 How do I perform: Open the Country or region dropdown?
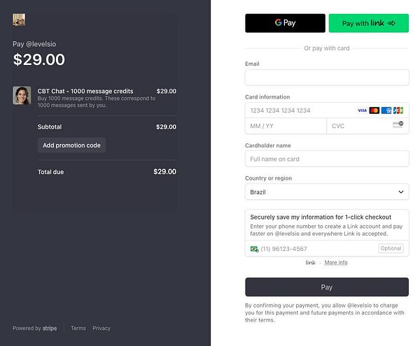tap(327, 192)
